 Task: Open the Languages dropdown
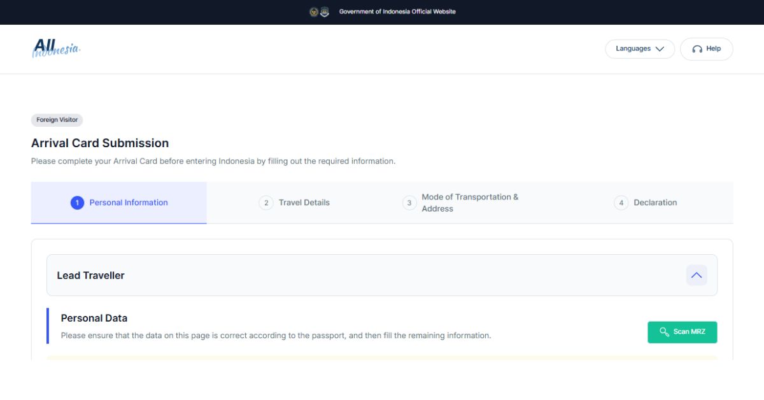(640, 49)
